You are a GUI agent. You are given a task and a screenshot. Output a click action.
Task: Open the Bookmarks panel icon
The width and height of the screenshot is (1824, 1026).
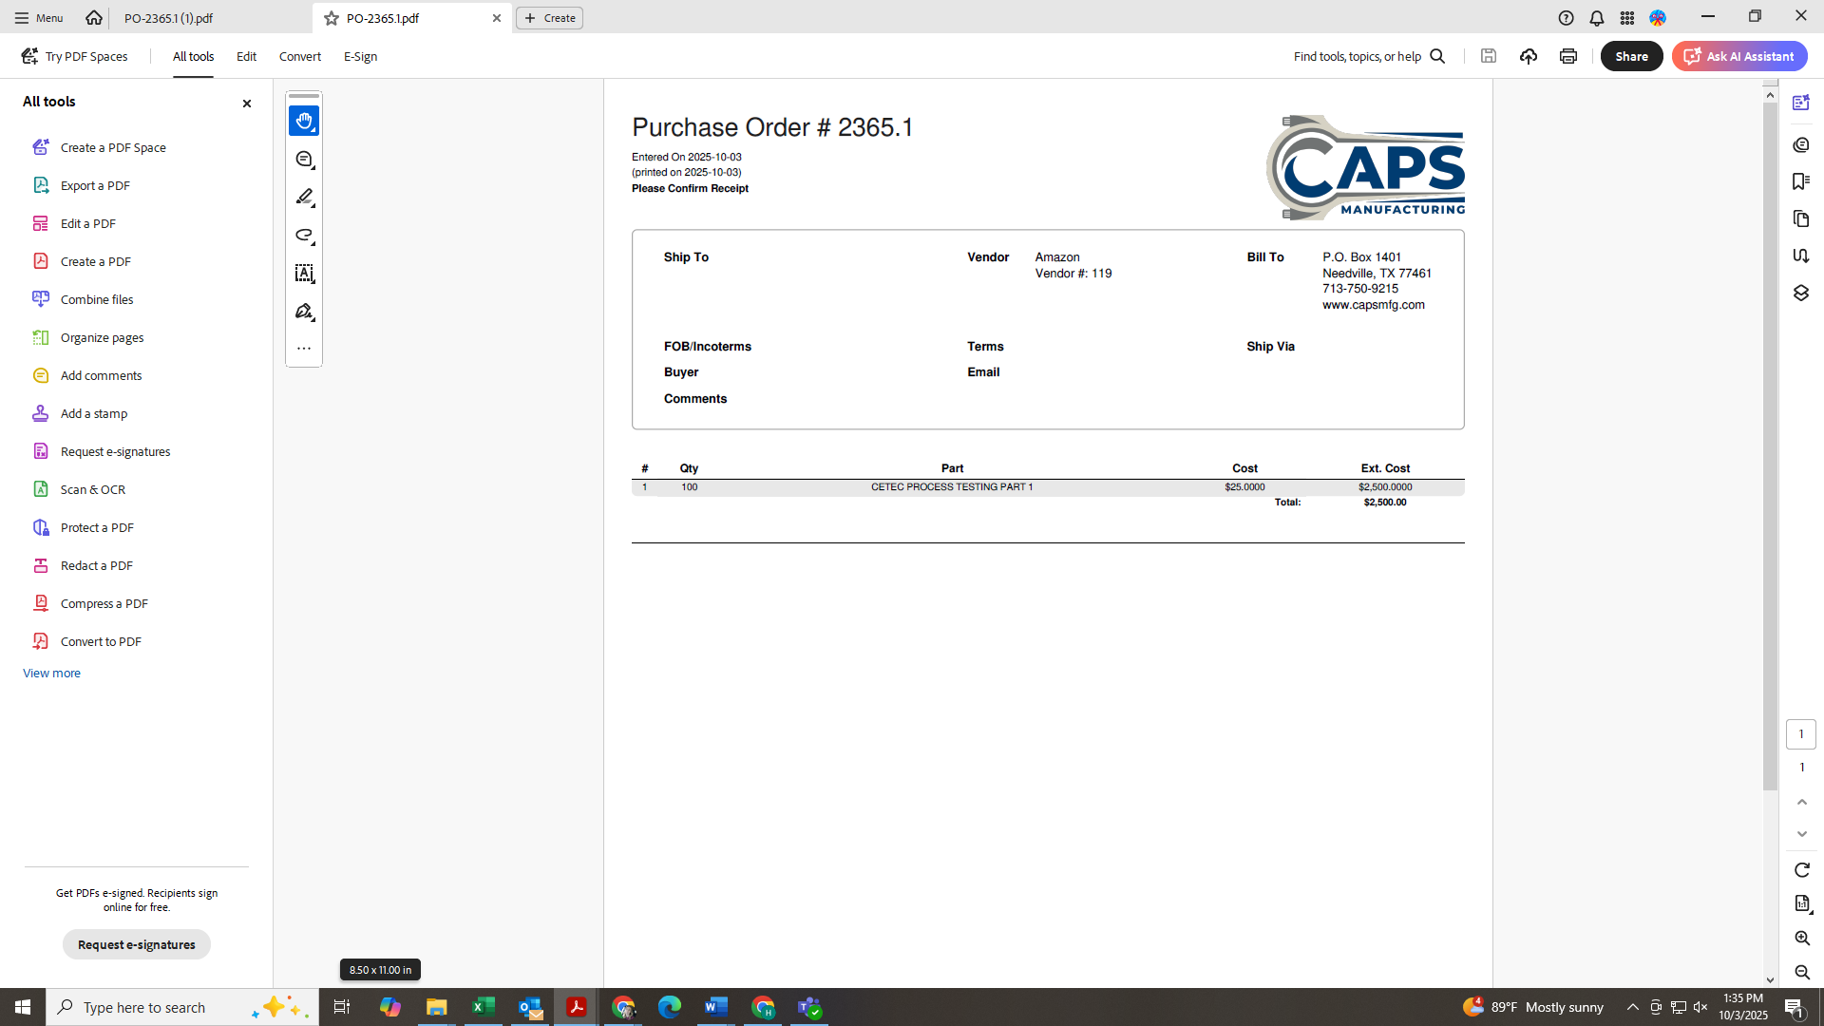pyautogui.click(x=1800, y=181)
